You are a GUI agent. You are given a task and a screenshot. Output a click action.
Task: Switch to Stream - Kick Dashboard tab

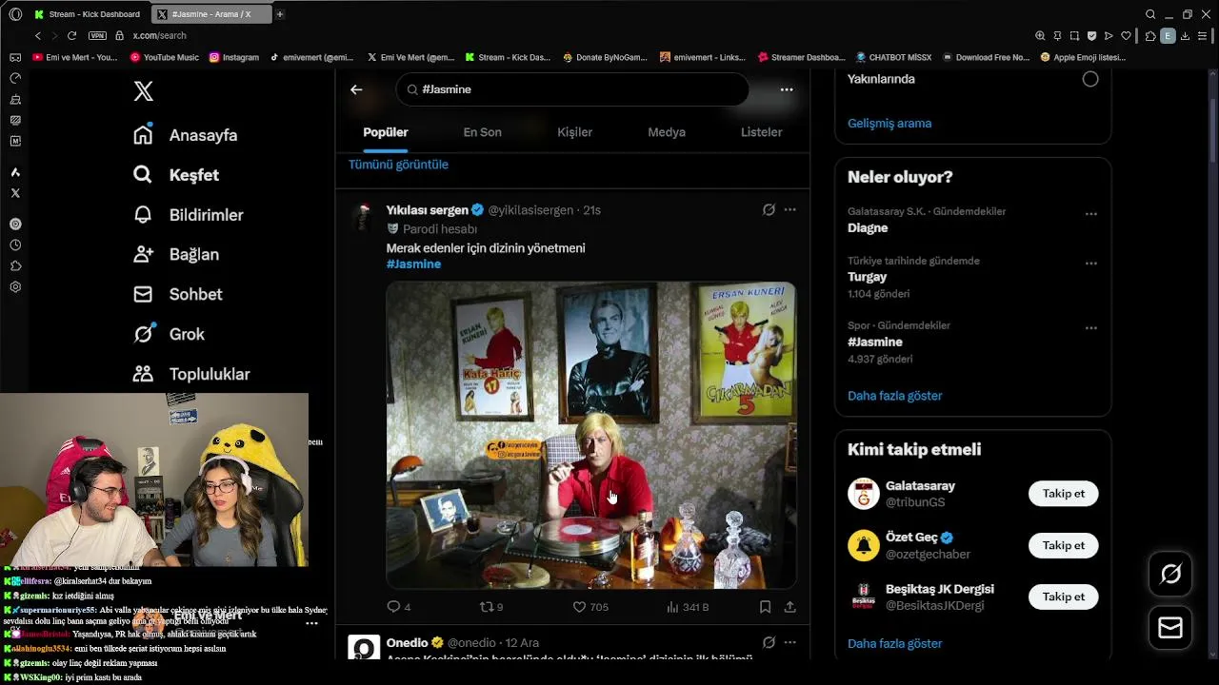click(x=88, y=14)
